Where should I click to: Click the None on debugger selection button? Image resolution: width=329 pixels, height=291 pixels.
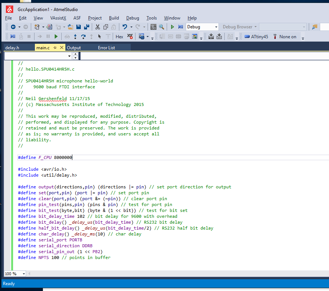[288, 36]
